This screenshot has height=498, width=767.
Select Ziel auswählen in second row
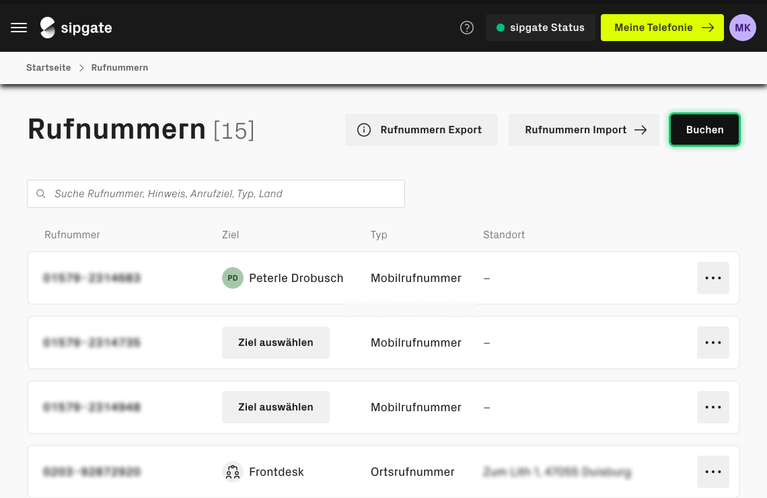276,343
